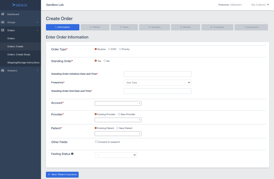This screenshot has height=179, width=274.
Task: Choose the Existing Provider option
Action: (x=96, y=114)
